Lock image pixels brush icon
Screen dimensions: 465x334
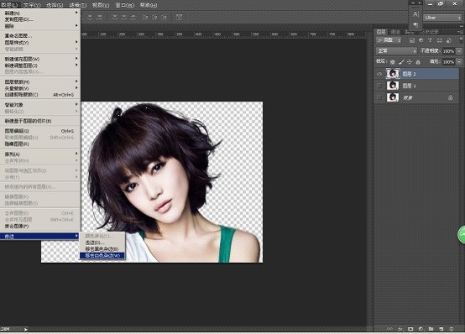click(401, 62)
